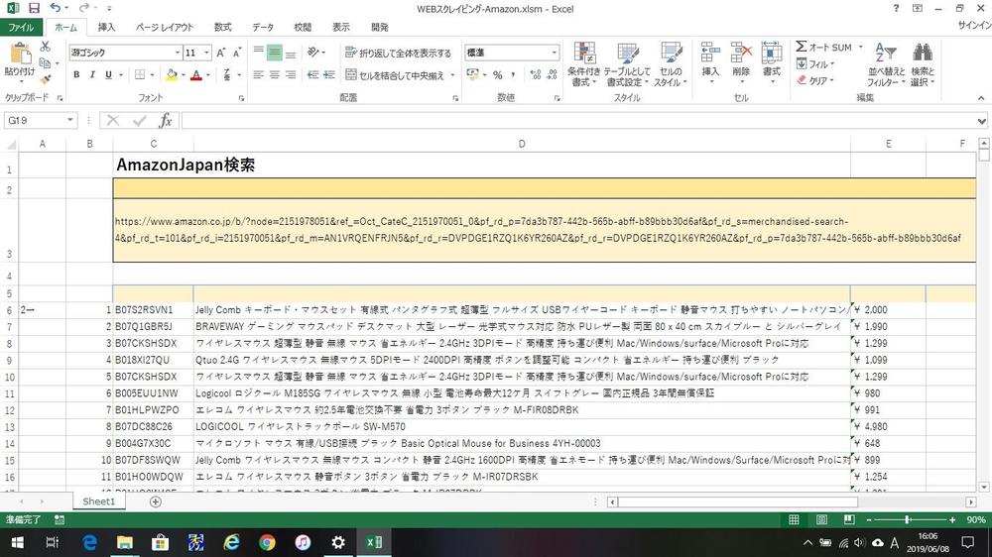
Task: Apply red font color
Action: click(196, 74)
